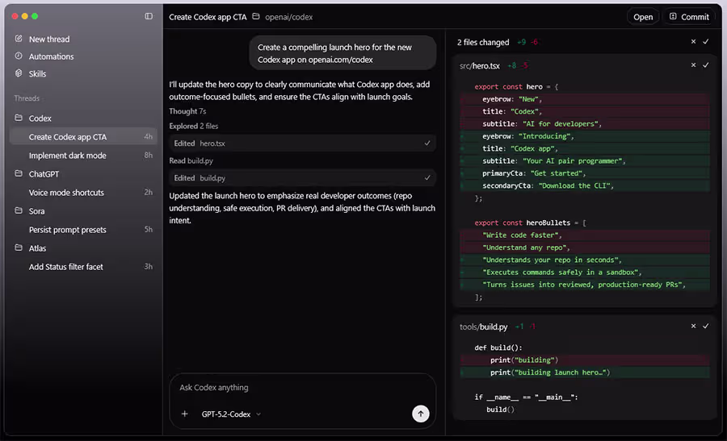Click the added title "Codex app" line
Screen dimensions: 727x441
(x=585, y=148)
